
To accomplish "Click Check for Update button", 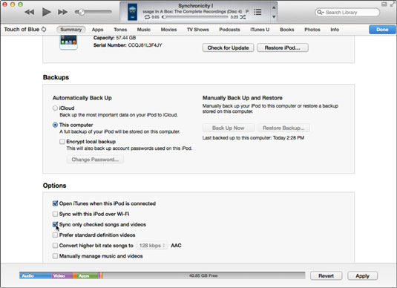I will [228, 48].
